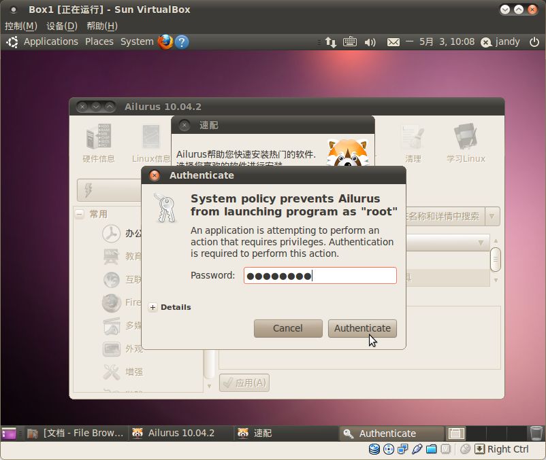Open the mail envelope indicator
546x460 pixels.
(394, 42)
